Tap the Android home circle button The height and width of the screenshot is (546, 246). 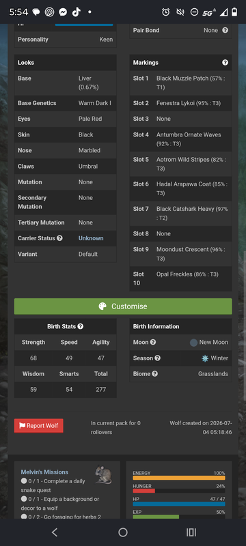point(123,532)
